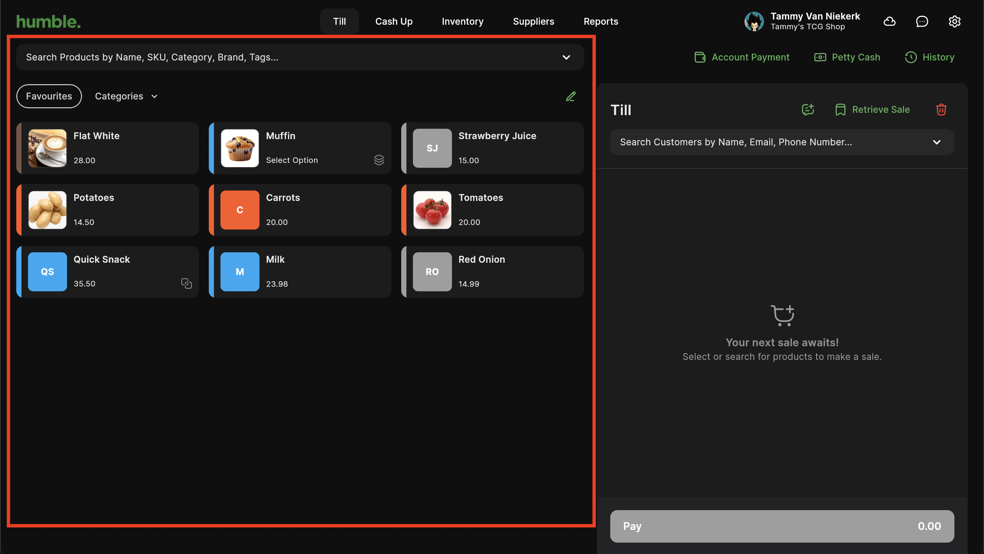Viewport: 984px width, 554px height.
Task: Click the add sale note icon
Action: (x=808, y=110)
